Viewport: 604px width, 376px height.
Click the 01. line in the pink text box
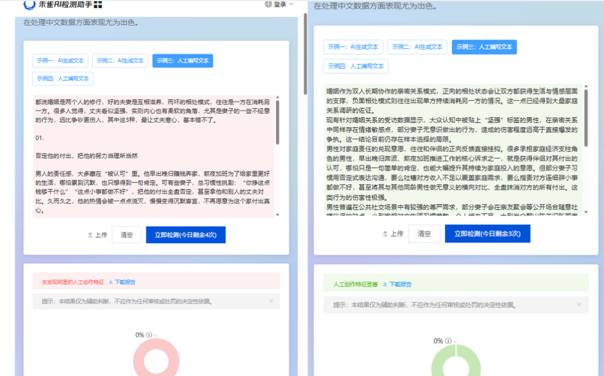click(39, 138)
